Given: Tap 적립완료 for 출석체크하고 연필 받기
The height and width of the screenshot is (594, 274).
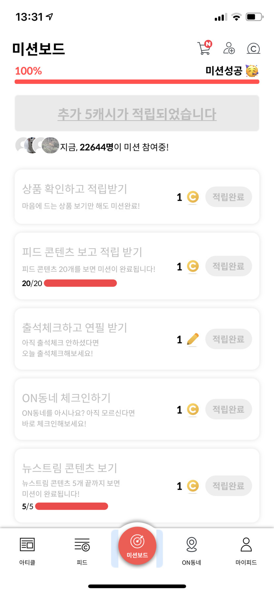Looking at the screenshot, I should (228, 339).
